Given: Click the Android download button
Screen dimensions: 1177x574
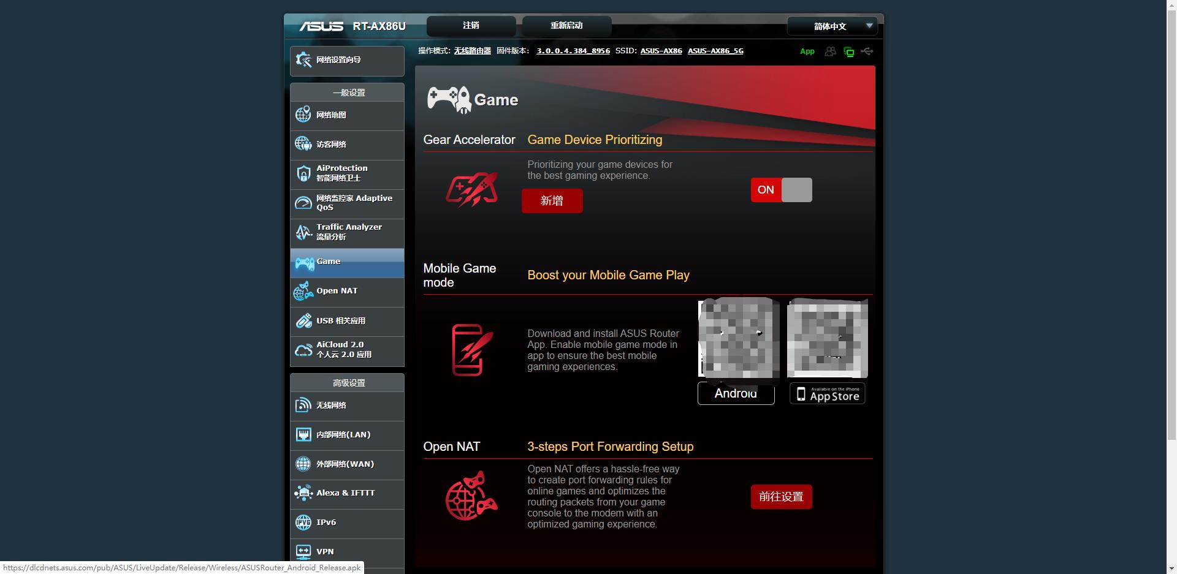Looking at the screenshot, I should pyautogui.click(x=736, y=393).
